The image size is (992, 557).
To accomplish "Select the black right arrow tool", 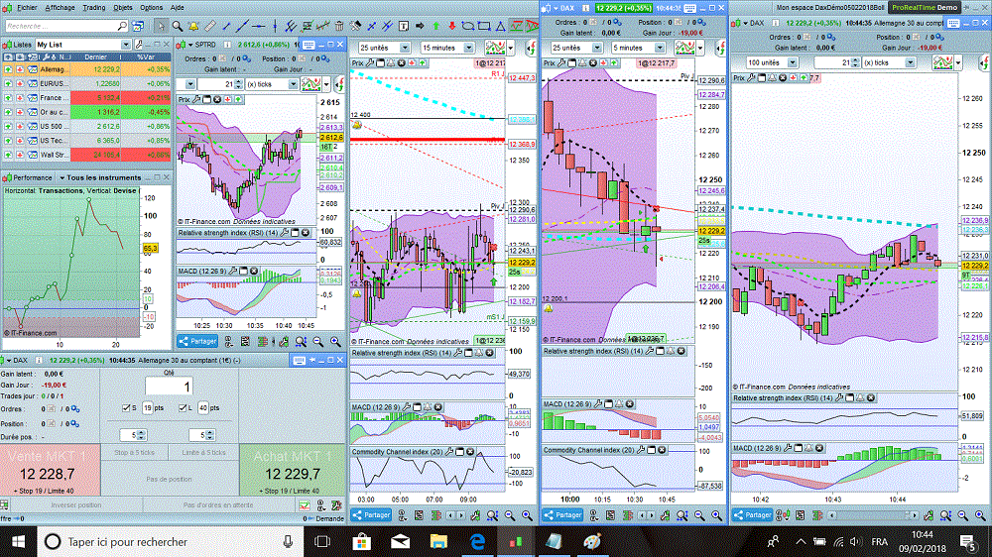I will click(x=420, y=26).
